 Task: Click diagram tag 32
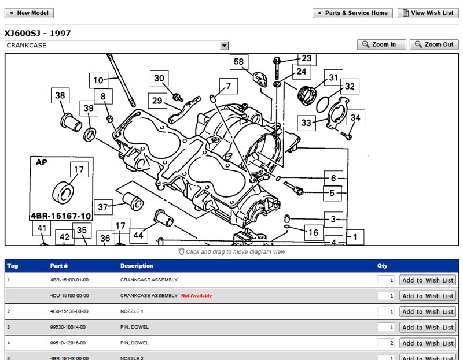click(350, 86)
